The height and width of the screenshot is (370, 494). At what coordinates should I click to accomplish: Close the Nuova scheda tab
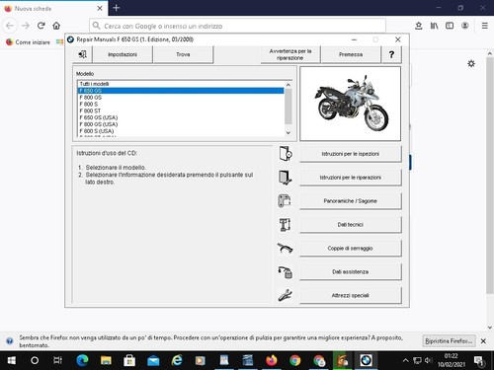point(100,8)
